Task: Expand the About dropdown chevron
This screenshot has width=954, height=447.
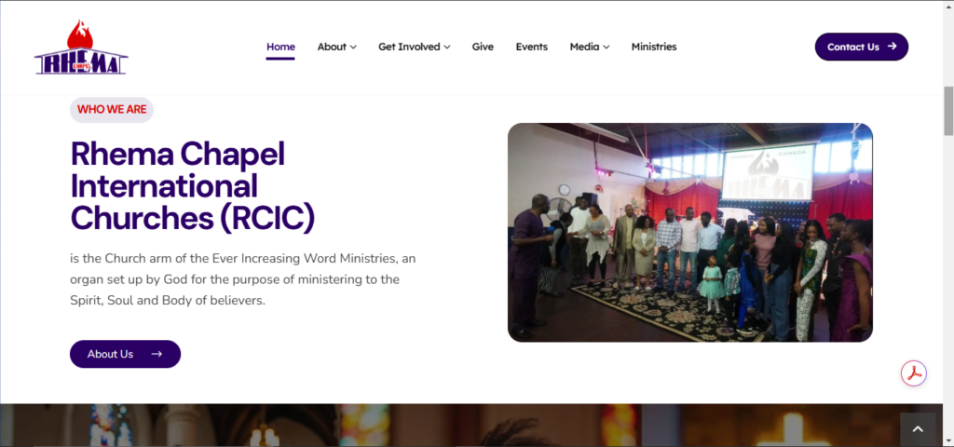Action: click(x=353, y=47)
